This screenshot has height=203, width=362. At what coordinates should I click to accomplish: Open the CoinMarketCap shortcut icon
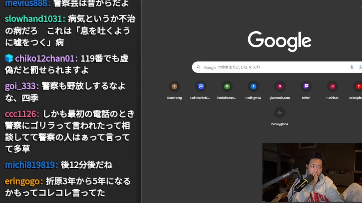click(x=201, y=86)
